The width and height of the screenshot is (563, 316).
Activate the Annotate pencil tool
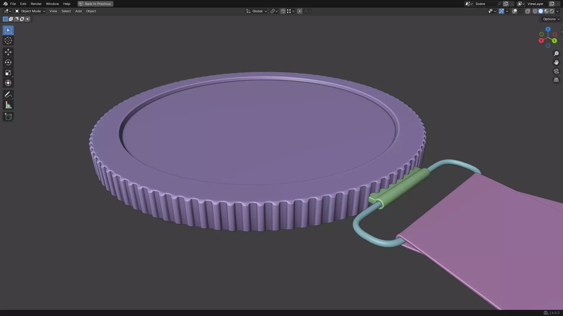[8, 95]
